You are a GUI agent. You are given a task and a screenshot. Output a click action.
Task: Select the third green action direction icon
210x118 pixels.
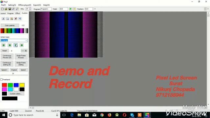(16, 45)
